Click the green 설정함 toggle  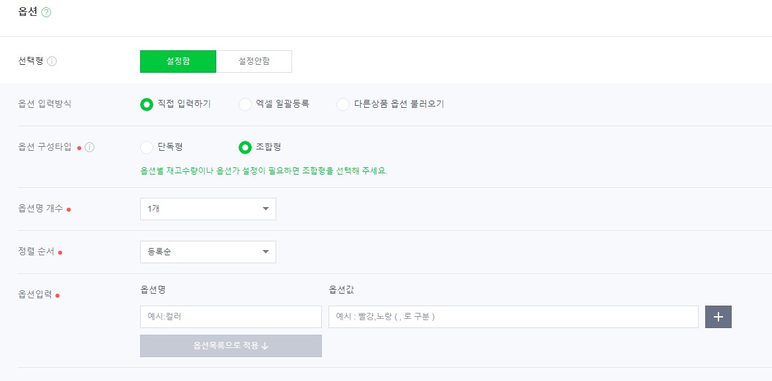pyautogui.click(x=177, y=61)
